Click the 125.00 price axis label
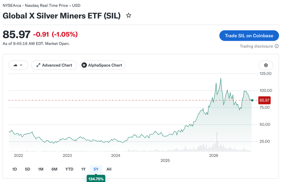This screenshot has width=283, height=182. (266, 74)
